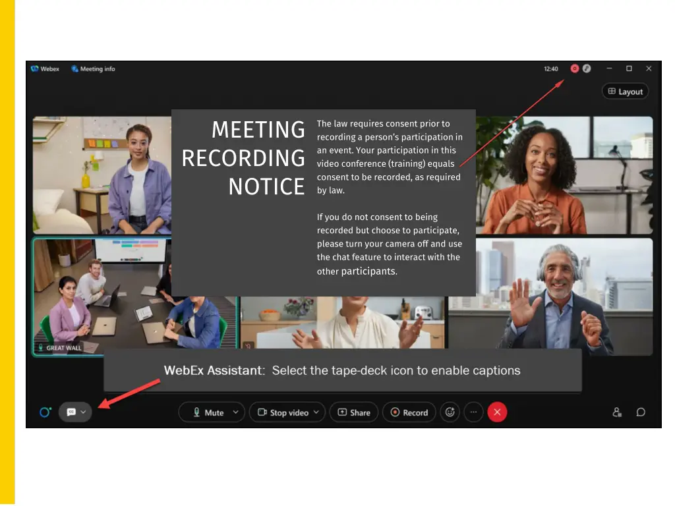
Task: Expand the captions options chevron
Action: (84, 412)
